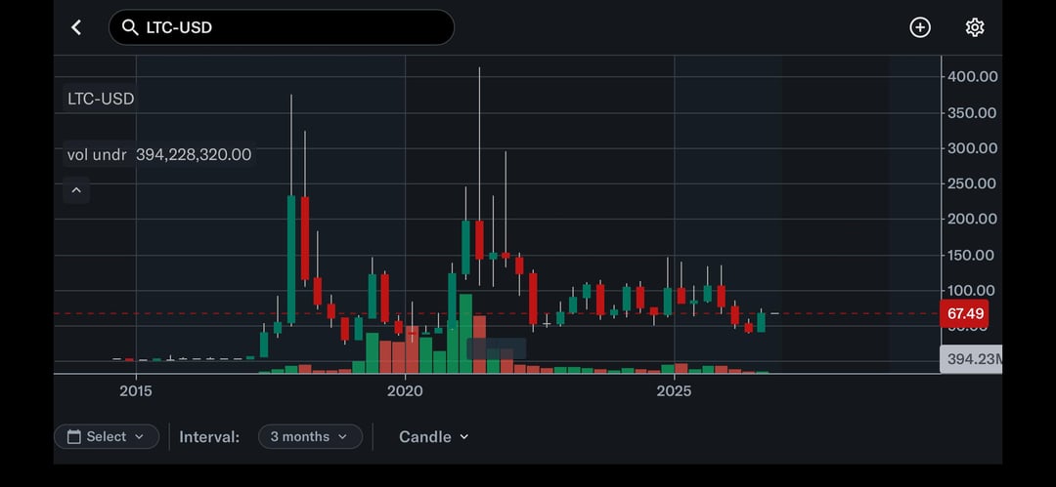Click the 2025 time axis label
The height and width of the screenshot is (487, 1056).
click(674, 390)
